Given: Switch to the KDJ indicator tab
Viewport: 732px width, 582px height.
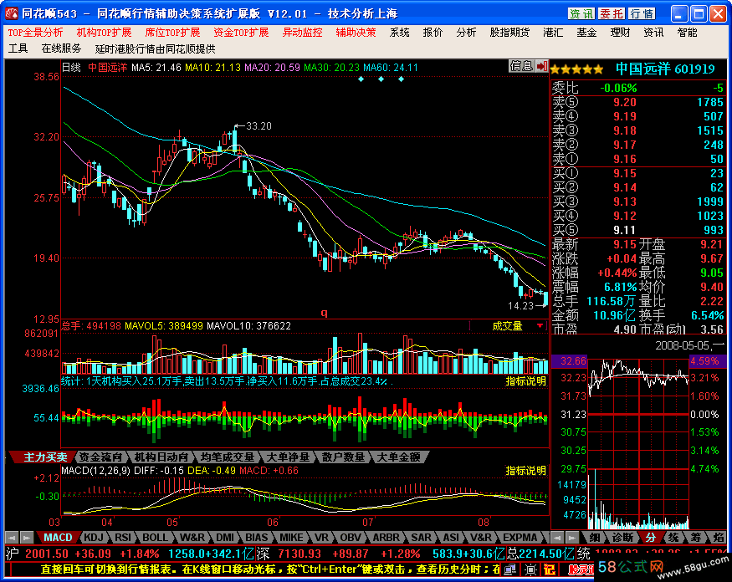Looking at the screenshot, I should pos(94,538).
